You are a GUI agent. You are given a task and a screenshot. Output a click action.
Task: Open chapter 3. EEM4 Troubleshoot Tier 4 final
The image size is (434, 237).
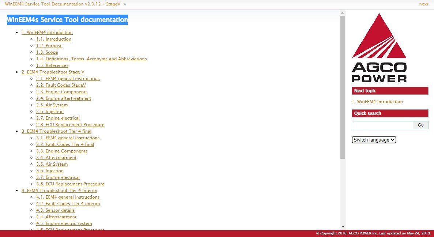56,131
